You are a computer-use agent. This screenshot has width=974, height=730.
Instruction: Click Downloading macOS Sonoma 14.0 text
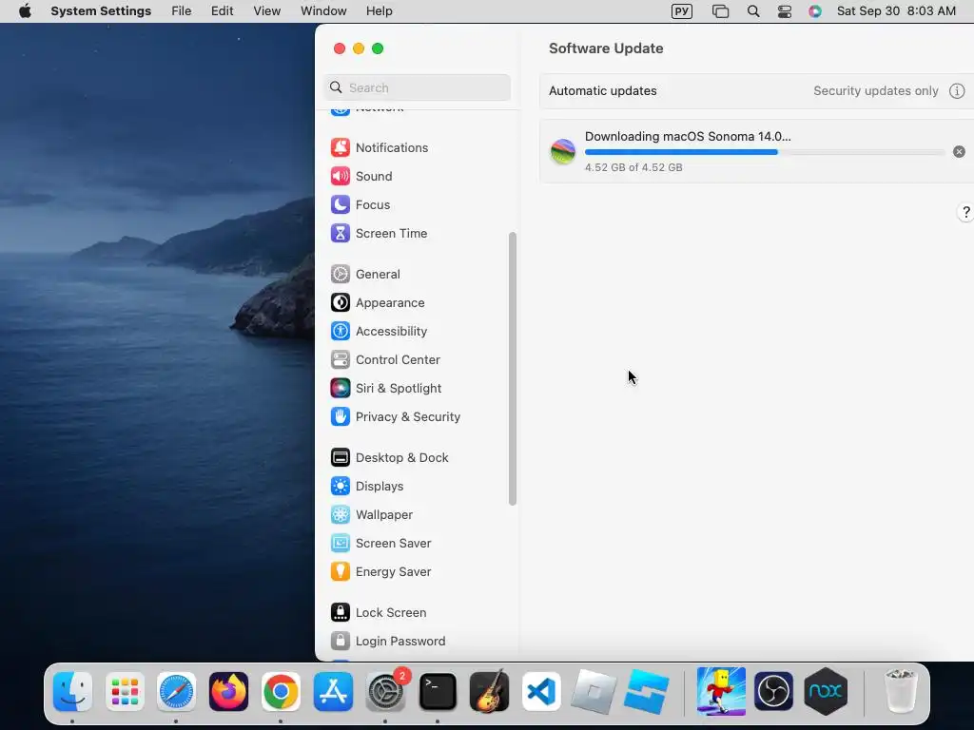pyautogui.click(x=688, y=137)
